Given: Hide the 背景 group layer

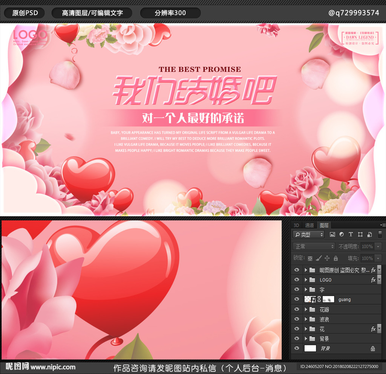Looking at the screenshot, I should (297, 338).
